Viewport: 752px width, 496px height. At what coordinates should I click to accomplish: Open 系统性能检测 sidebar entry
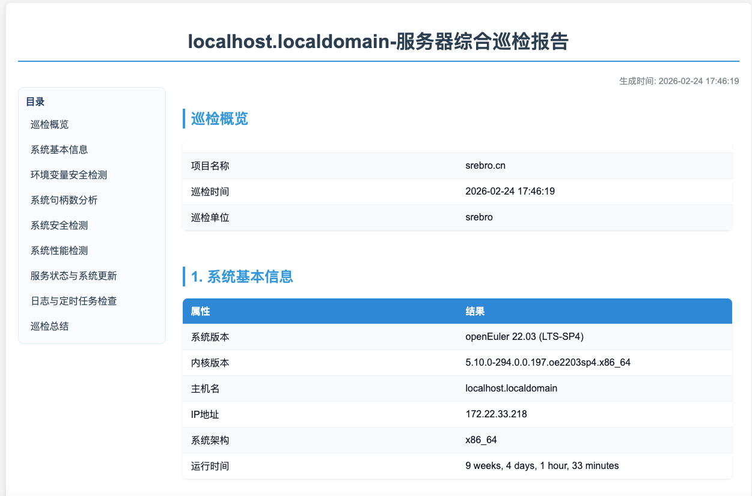[x=59, y=250]
